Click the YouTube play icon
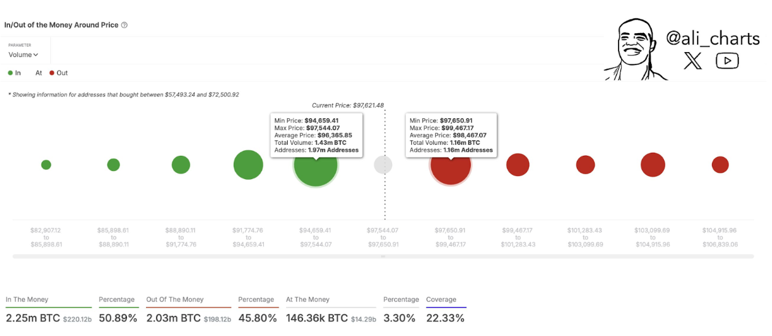This screenshot has height=336, width=772. coord(727,60)
